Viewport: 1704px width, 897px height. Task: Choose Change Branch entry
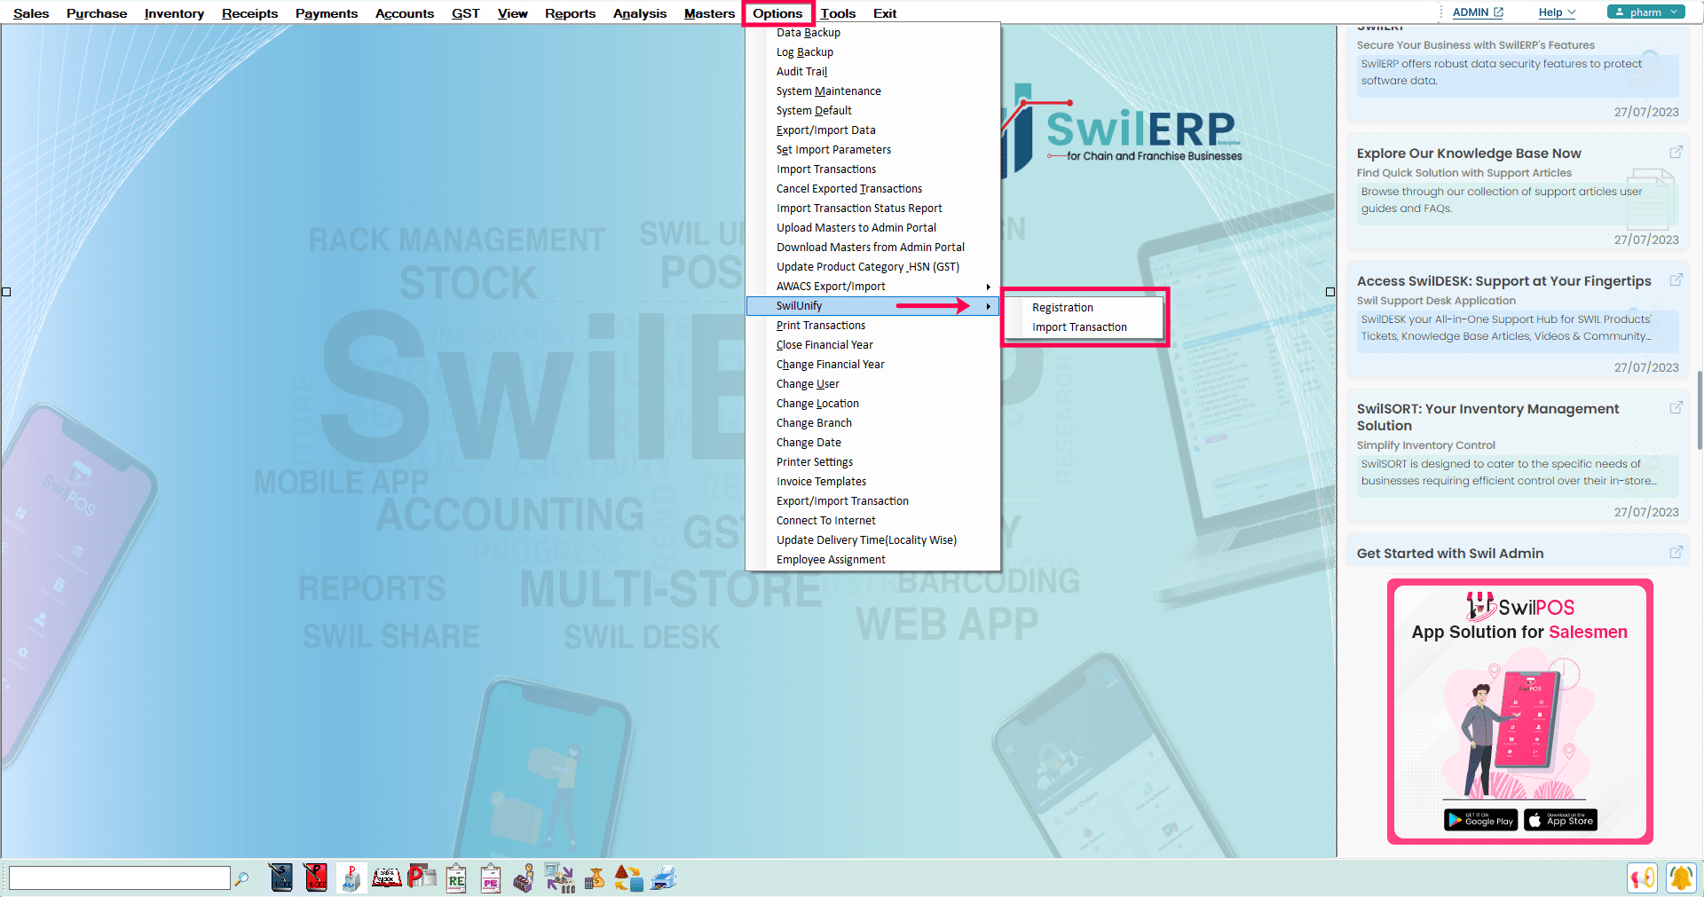872,423
